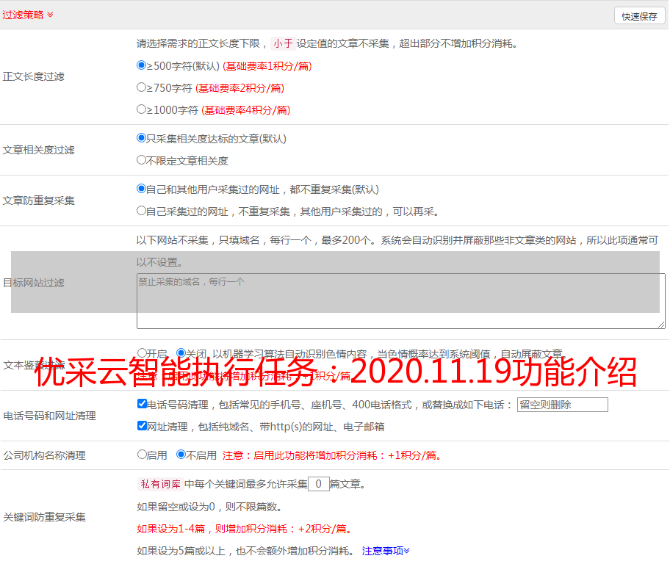Select 启用 for company name cleaning

[x=142, y=454]
